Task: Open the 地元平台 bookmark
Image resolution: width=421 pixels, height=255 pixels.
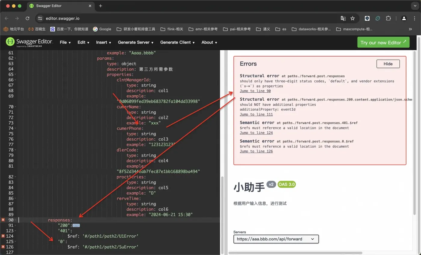Action: pos(14,29)
